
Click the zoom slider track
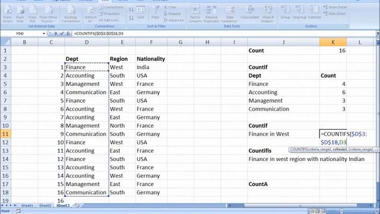point(359,211)
